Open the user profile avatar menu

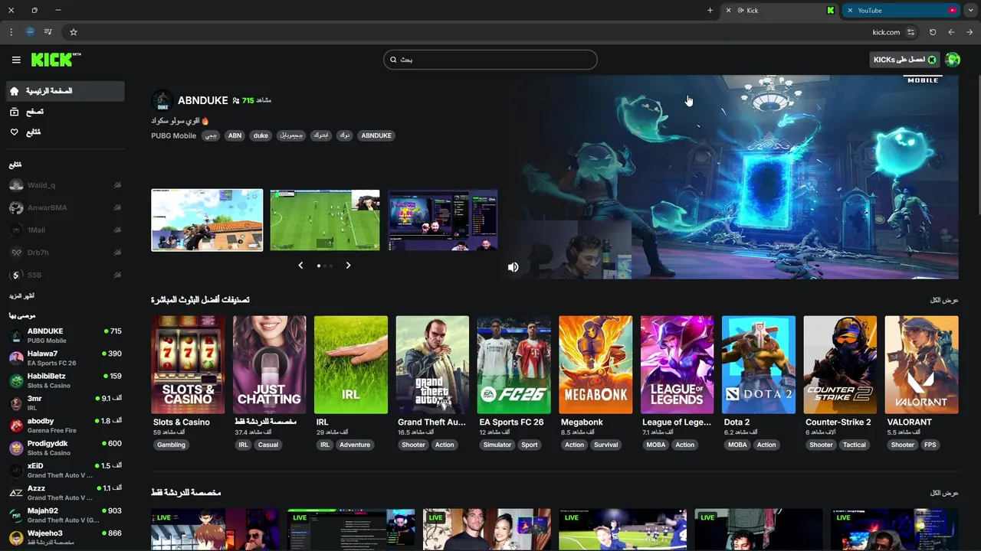(x=953, y=60)
